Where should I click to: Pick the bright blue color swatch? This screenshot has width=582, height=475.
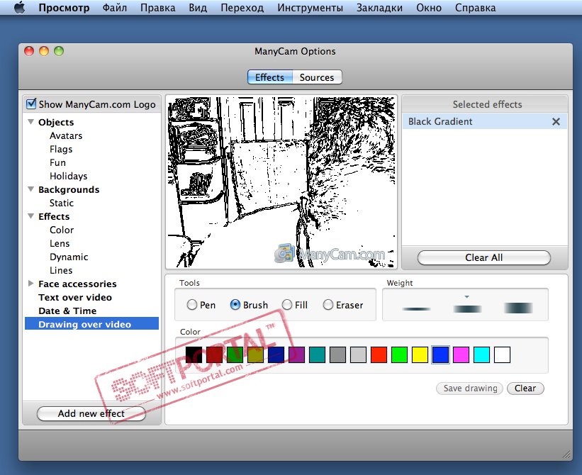[x=441, y=354]
